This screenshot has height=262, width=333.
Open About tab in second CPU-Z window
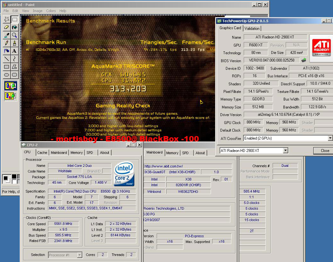tap(200, 153)
